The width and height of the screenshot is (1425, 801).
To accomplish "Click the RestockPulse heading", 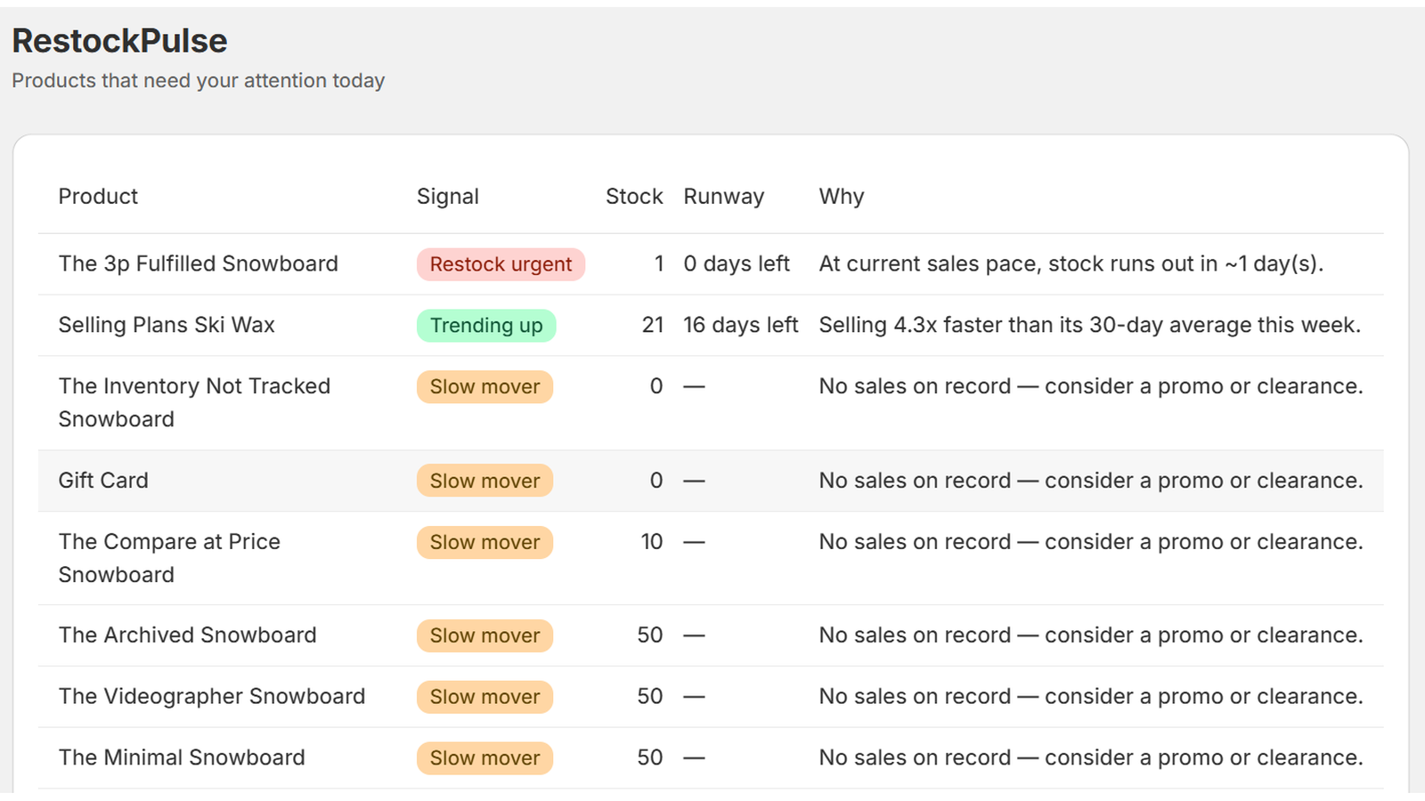I will pyautogui.click(x=119, y=41).
